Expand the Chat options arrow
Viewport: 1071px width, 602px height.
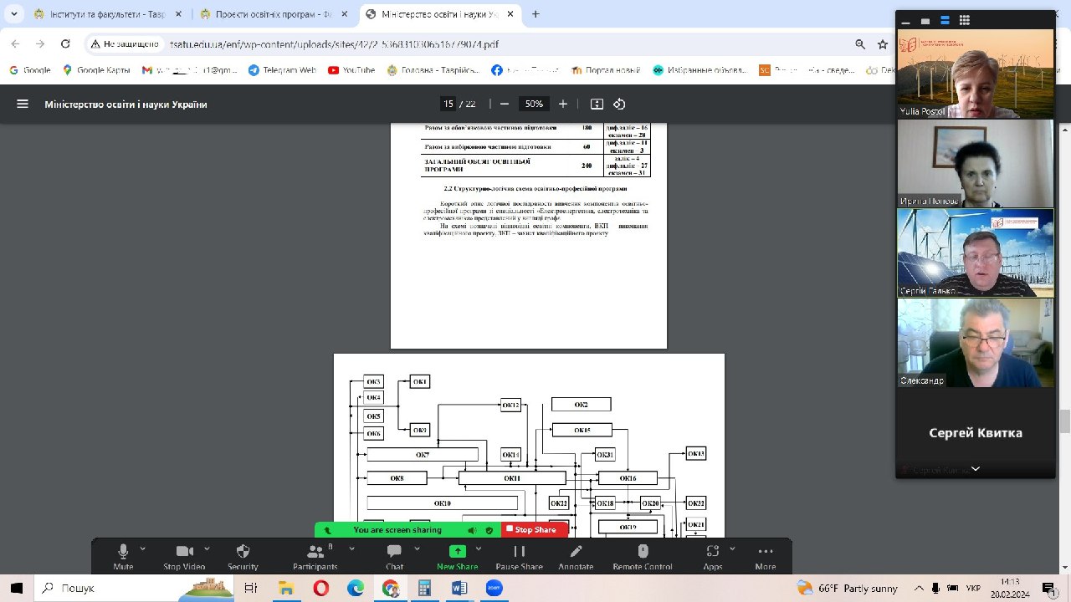click(416, 549)
